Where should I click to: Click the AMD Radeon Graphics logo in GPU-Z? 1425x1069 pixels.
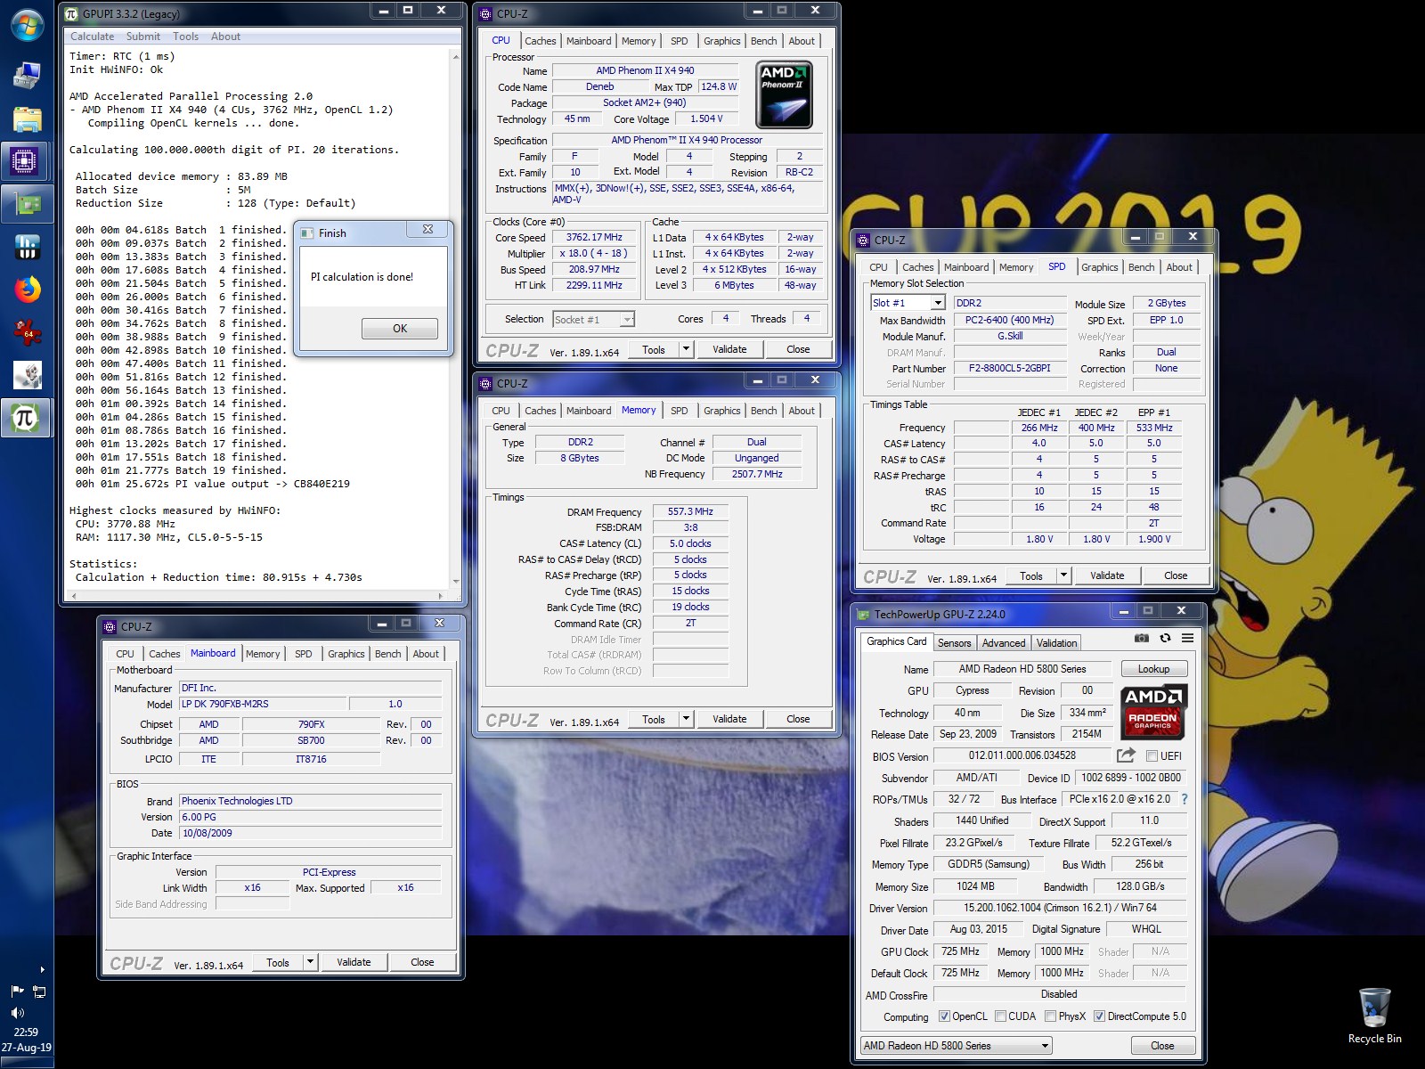tap(1153, 712)
